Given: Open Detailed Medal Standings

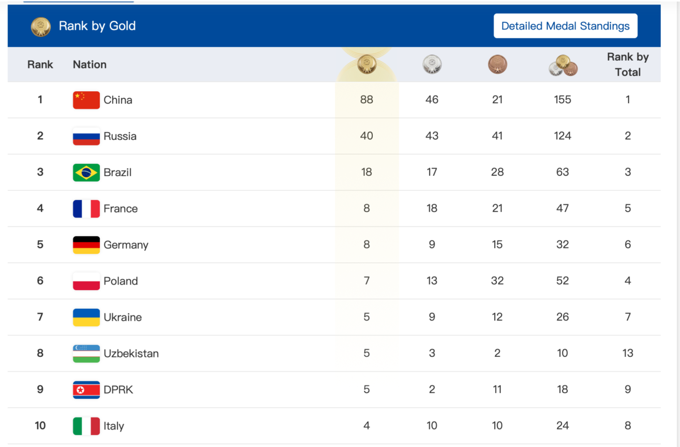Looking at the screenshot, I should 565,26.
